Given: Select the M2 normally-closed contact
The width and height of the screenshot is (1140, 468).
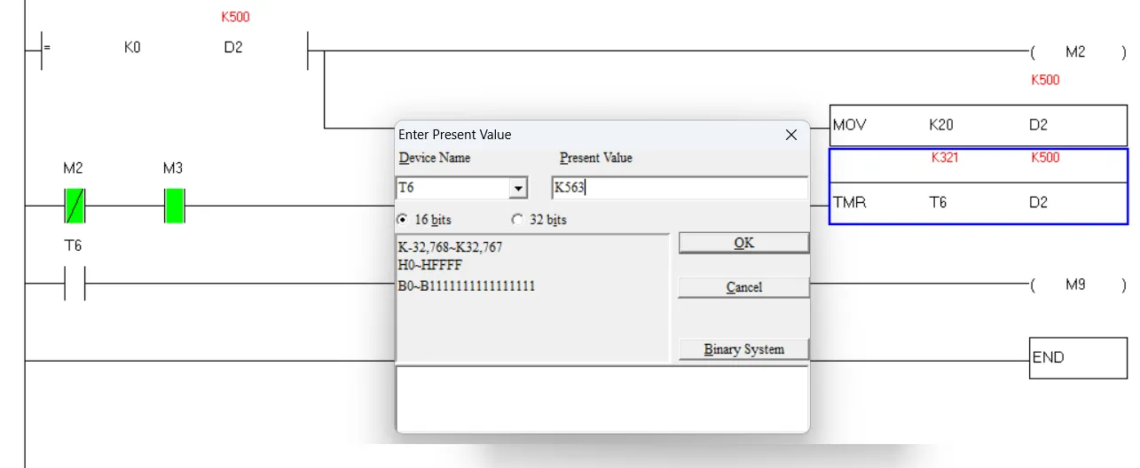Looking at the screenshot, I should (x=74, y=206).
